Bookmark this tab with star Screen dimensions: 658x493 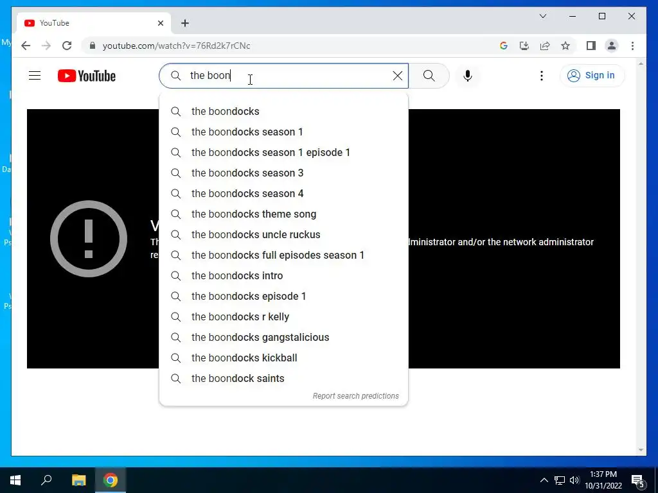565,46
